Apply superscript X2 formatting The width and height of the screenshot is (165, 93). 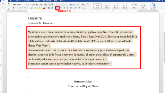[31, 8]
